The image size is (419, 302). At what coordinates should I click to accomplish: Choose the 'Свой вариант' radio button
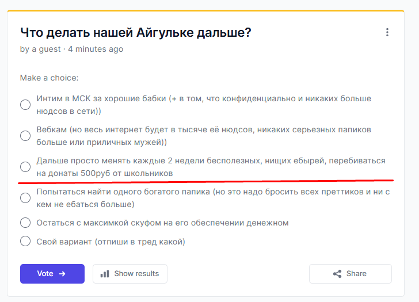tap(25, 241)
